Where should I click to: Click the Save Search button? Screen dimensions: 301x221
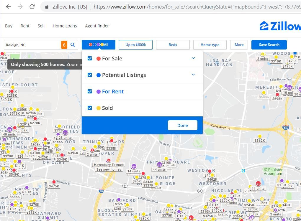coord(269,45)
